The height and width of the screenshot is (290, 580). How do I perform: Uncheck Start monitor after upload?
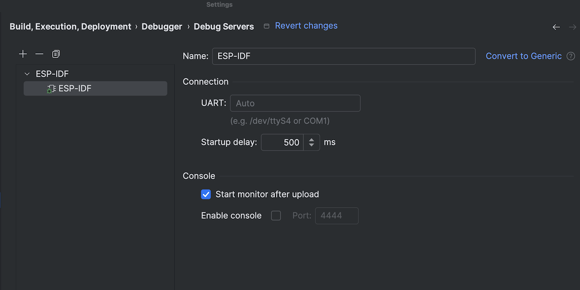tap(206, 194)
